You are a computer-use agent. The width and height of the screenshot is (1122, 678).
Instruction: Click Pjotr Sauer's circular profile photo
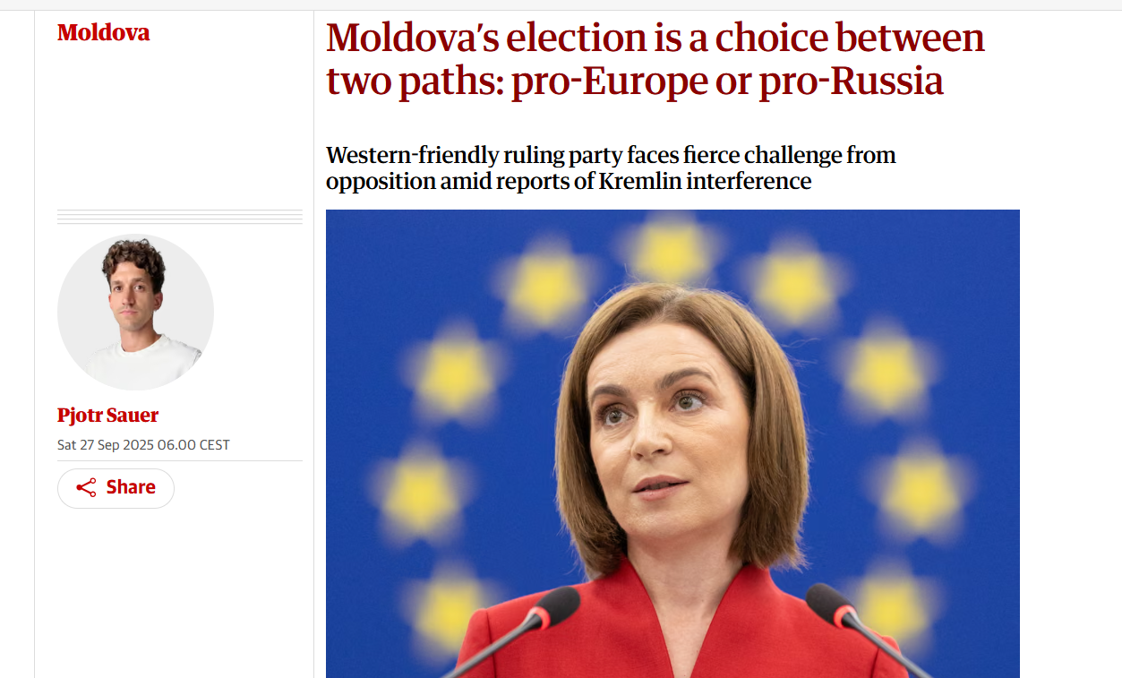(x=135, y=313)
